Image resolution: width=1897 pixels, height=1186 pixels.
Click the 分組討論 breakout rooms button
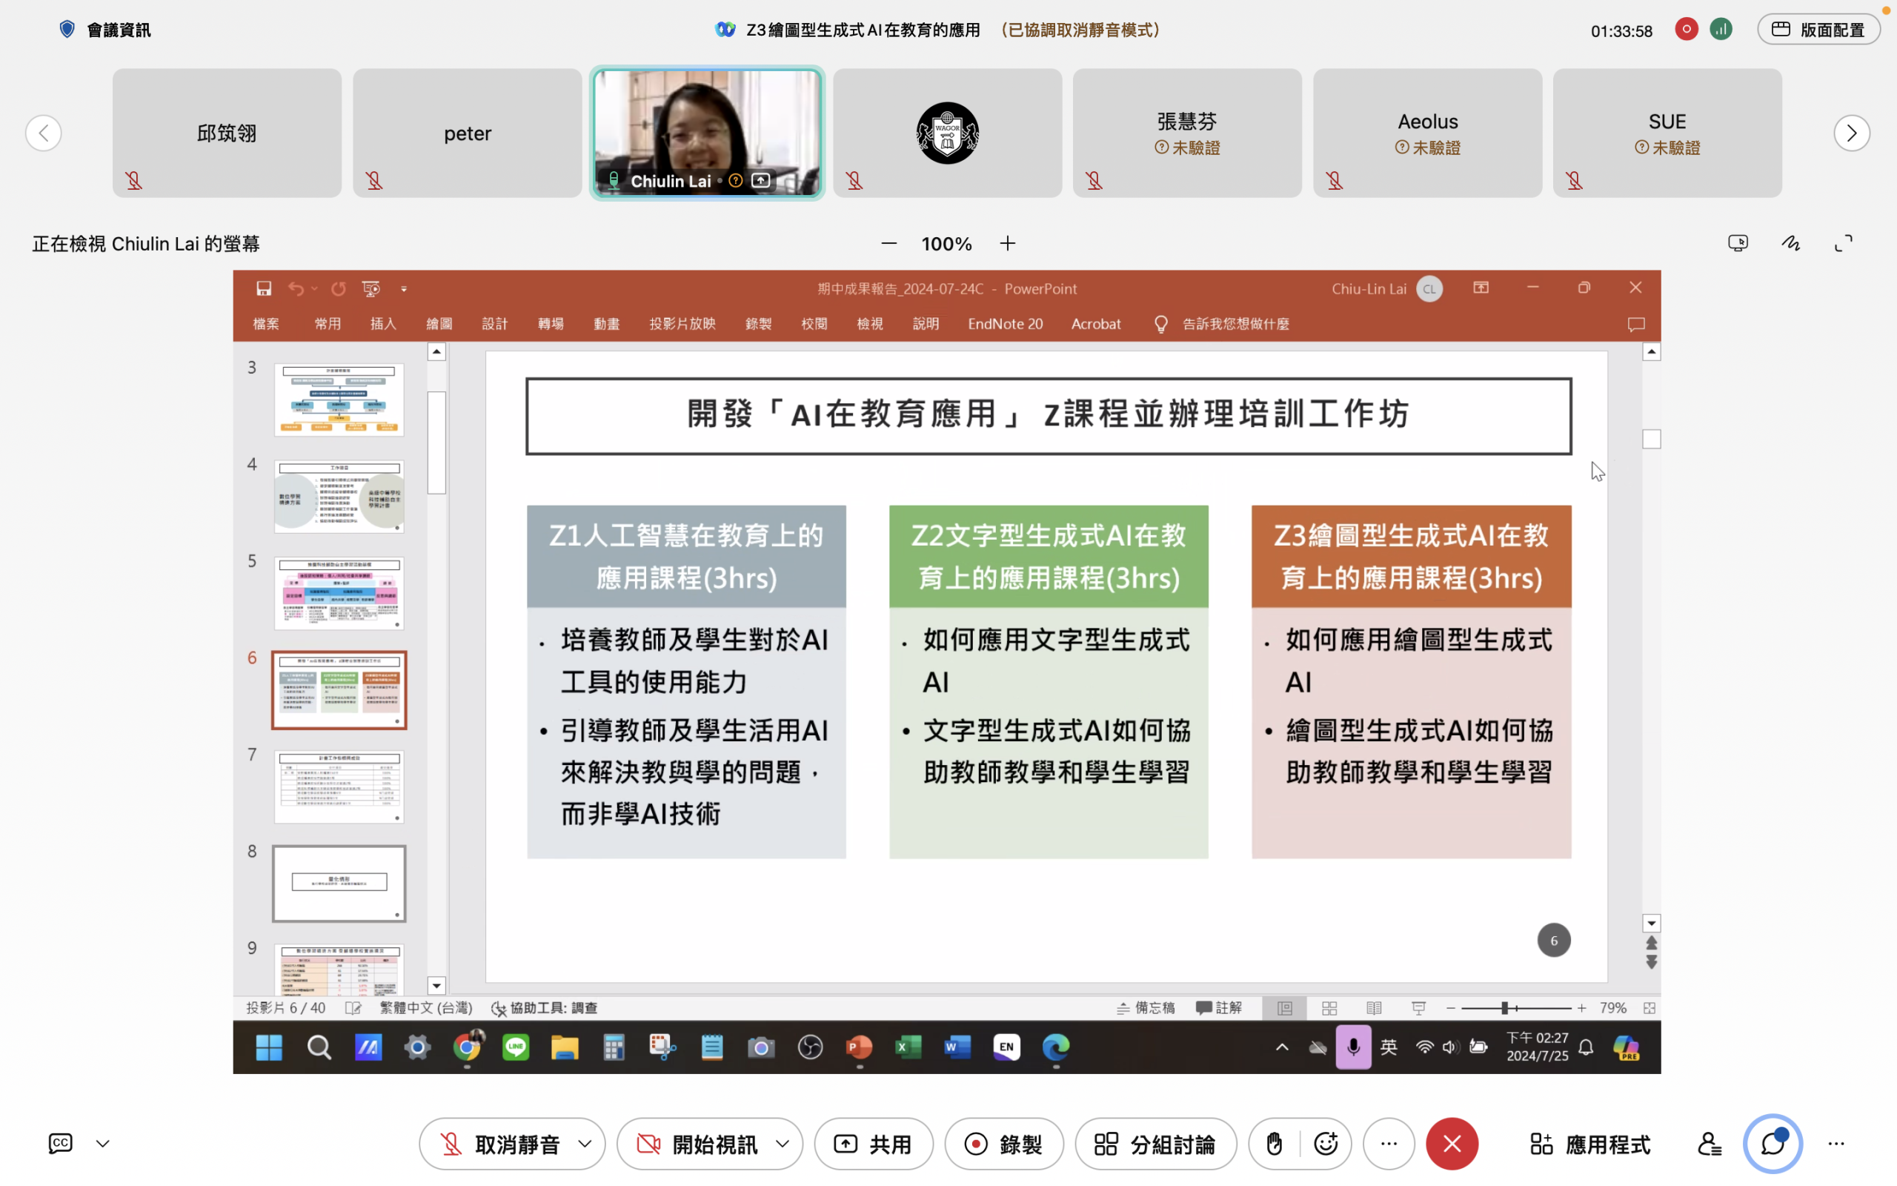tap(1155, 1144)
